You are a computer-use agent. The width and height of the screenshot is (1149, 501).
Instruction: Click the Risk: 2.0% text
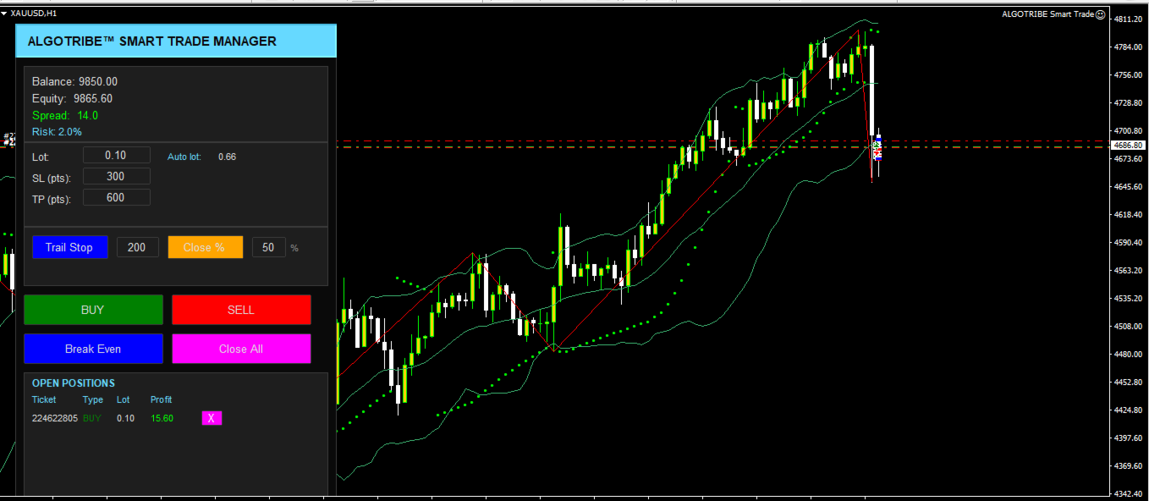click(57, 132)
